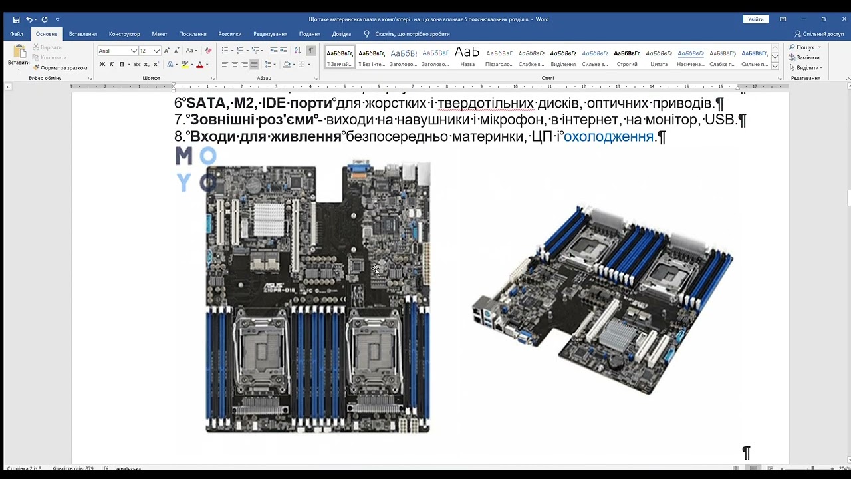Open the Вставлення ribbon tab
851x479 pixels.
83,34
